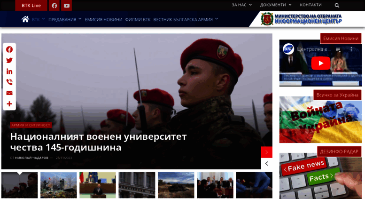The image size is (365, 199).
Task: Open the Facebook page icon in top bar
Action: (x=54, y=5)
